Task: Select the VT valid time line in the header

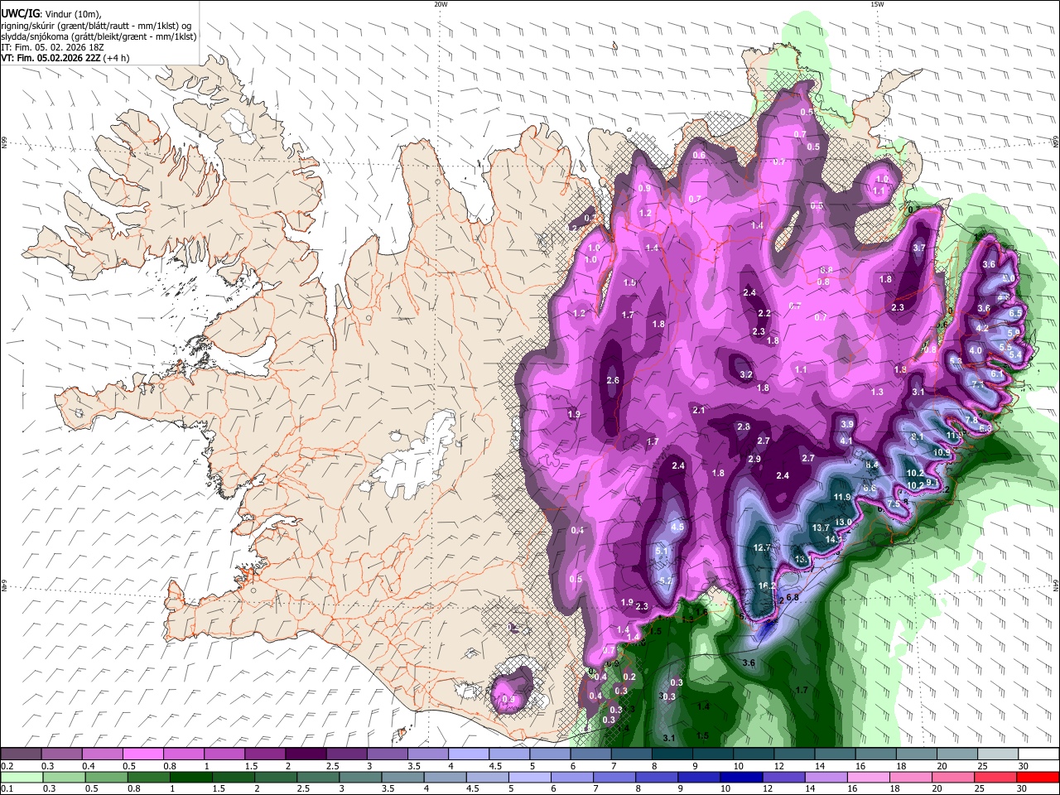Action: coord(65,58)
